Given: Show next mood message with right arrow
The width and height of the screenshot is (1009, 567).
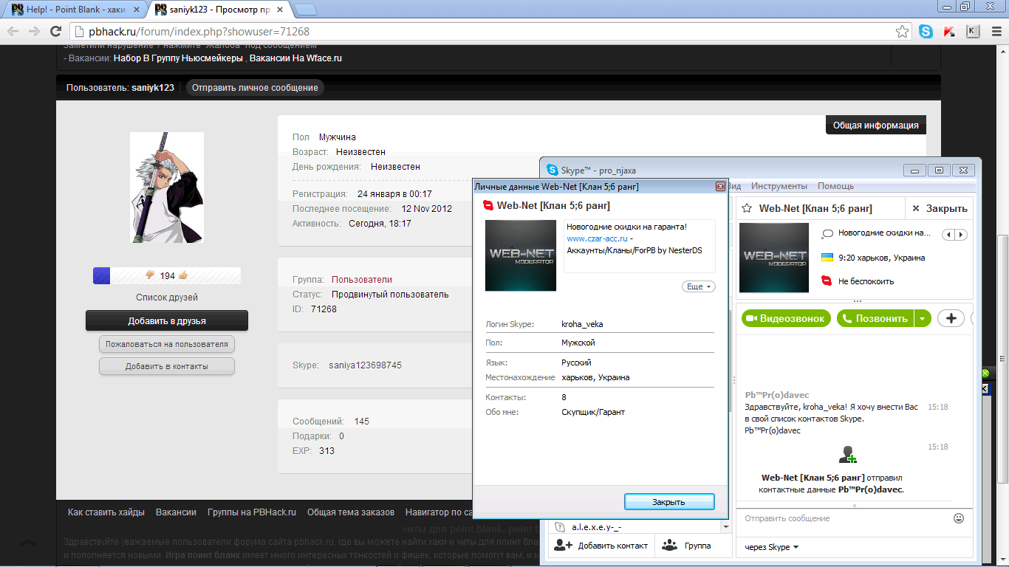Looking at the screenshot, I should pyautogui.click(x=960, y=235).
